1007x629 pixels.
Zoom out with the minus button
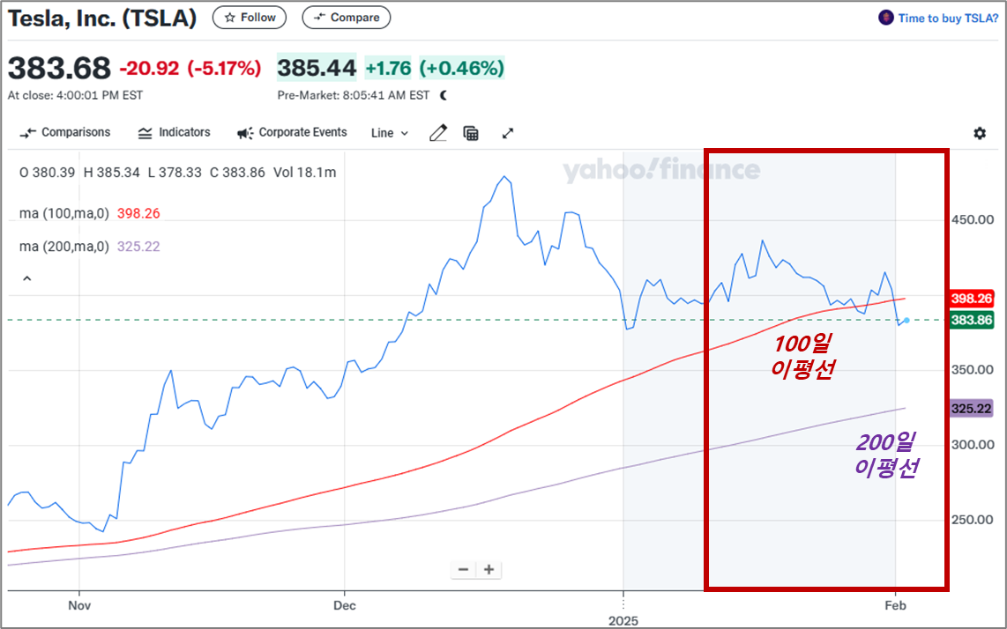463,569
